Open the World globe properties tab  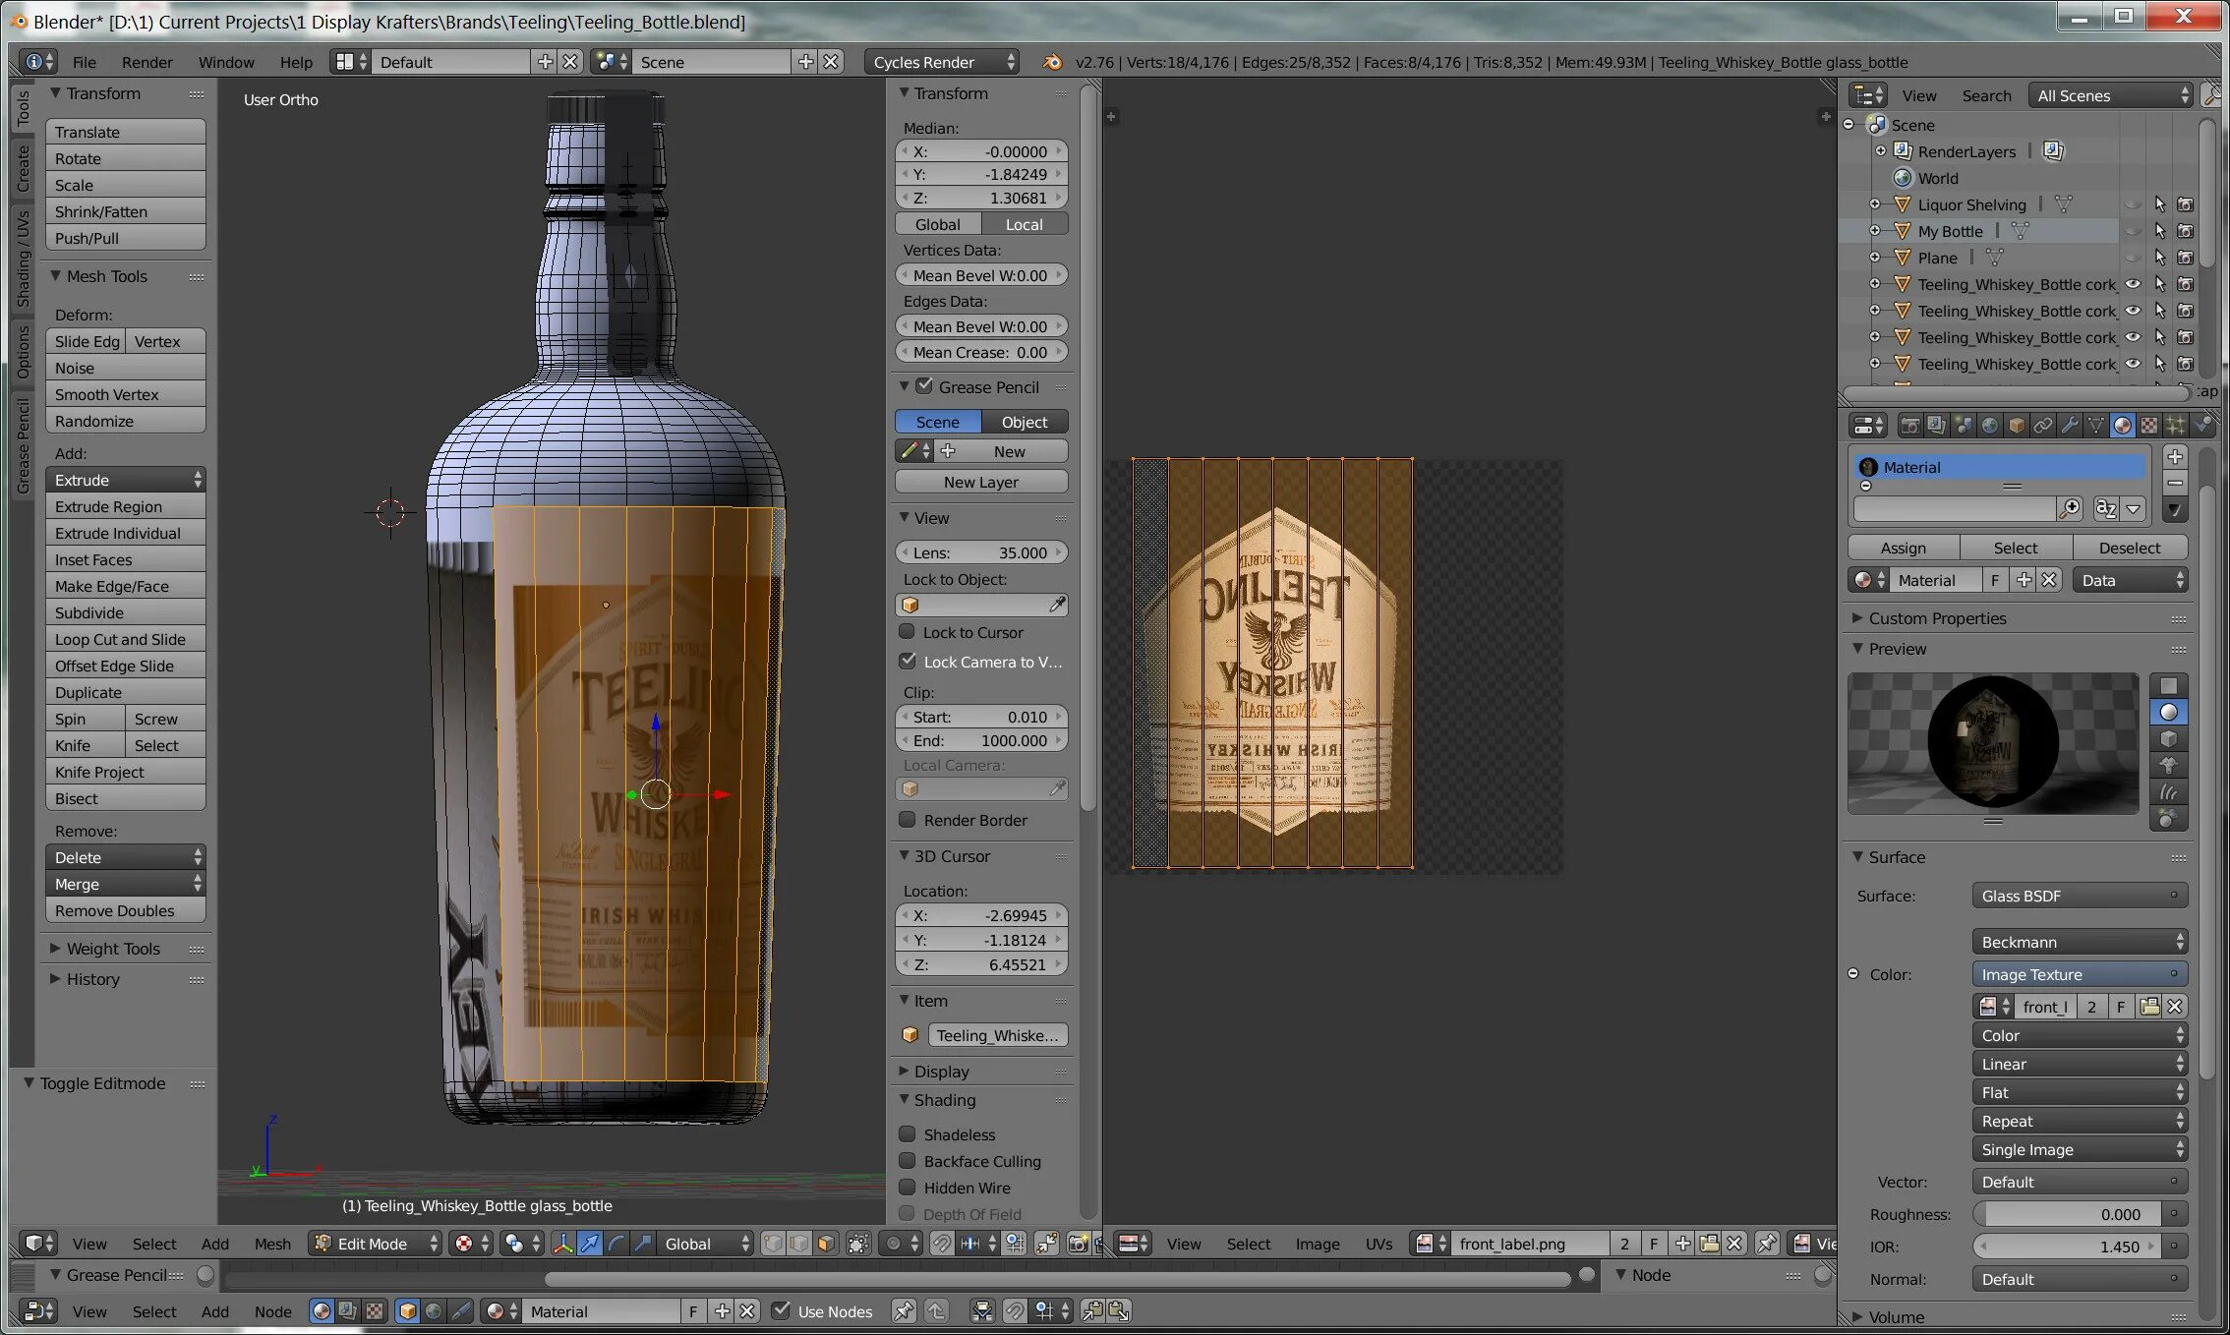[x=1990, y=425]
